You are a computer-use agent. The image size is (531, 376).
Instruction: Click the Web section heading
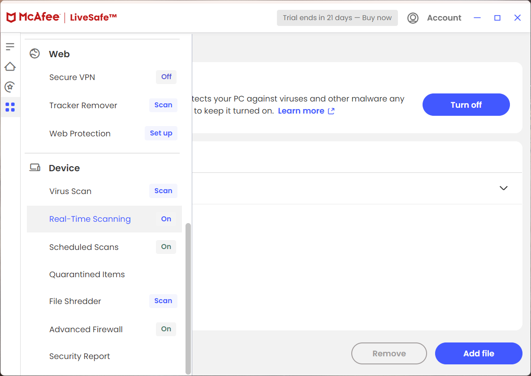click(x=59, y=54)
